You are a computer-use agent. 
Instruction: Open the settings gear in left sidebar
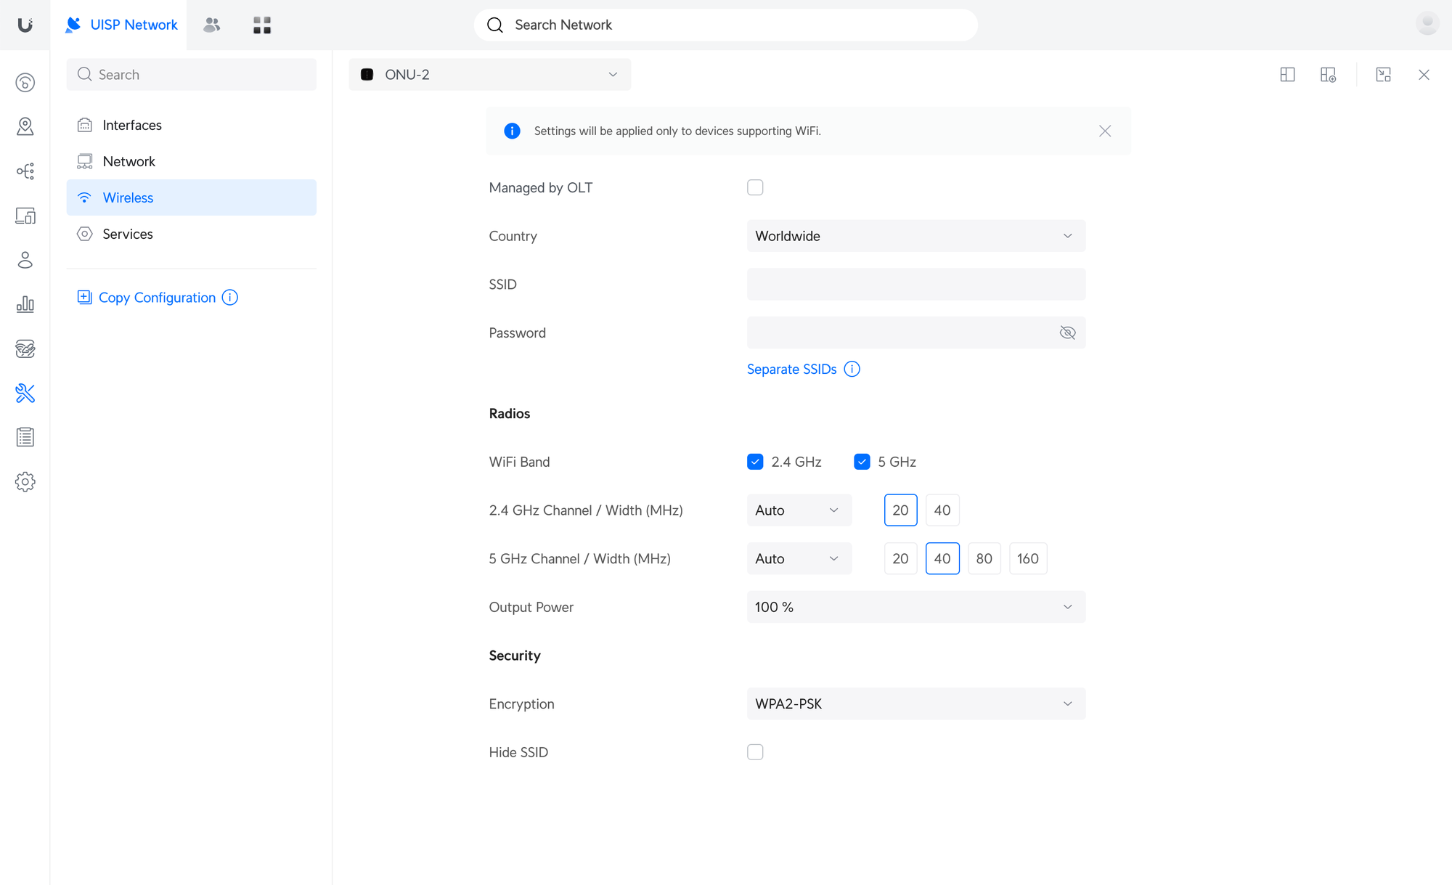25,482
